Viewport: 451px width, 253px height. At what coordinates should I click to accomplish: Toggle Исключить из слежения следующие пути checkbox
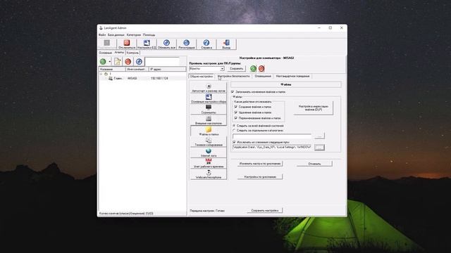[234, 142]
